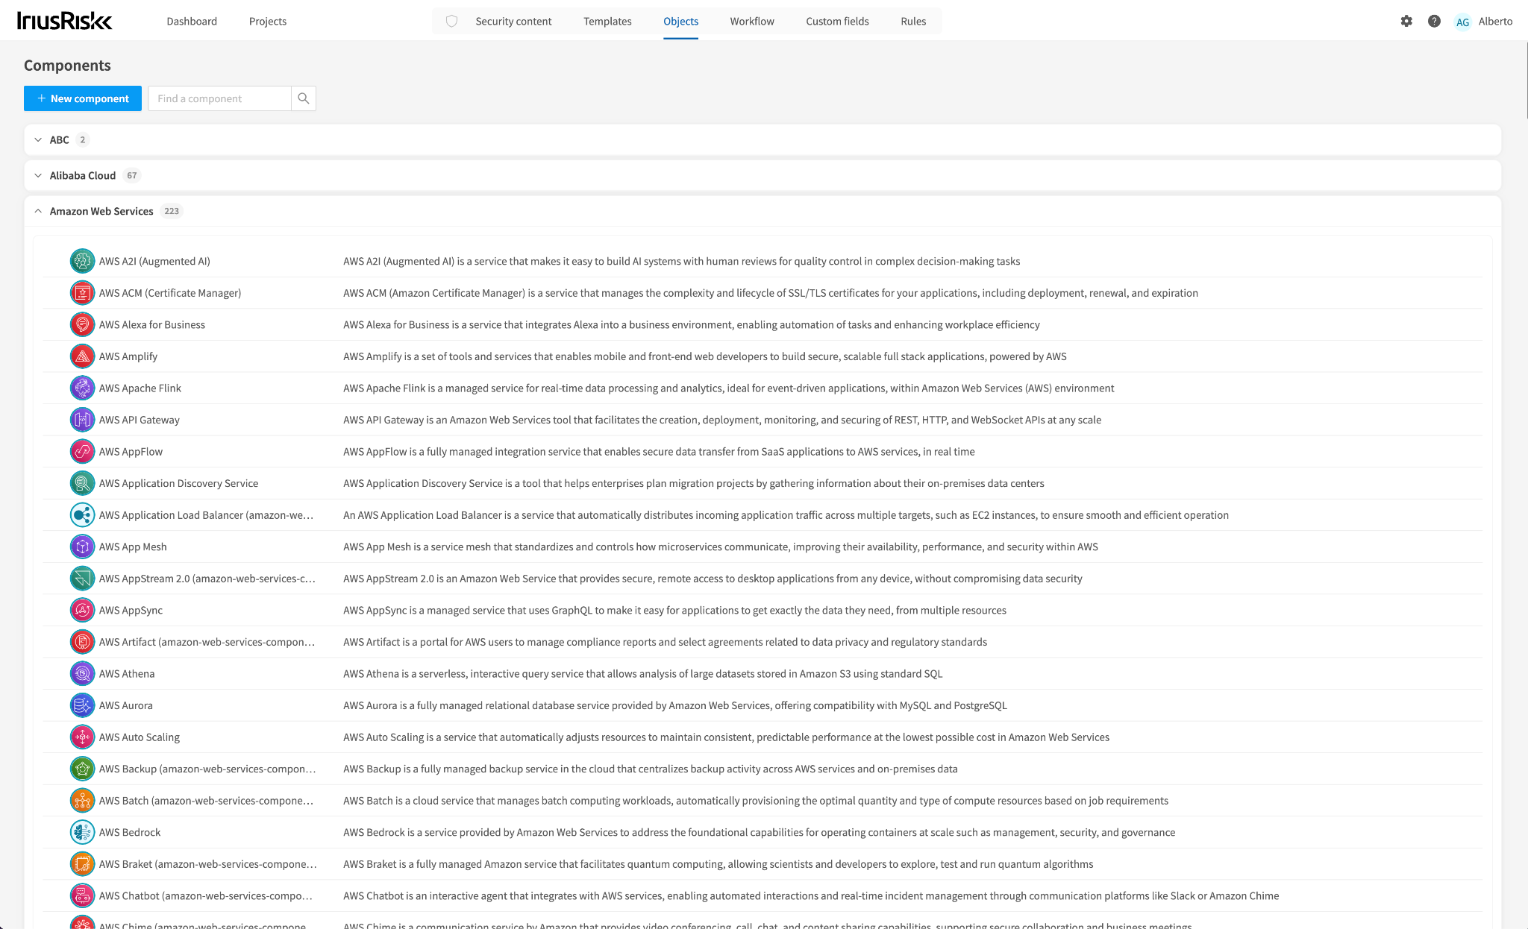Click the AWS Backup icon

[x=82, y=769]
